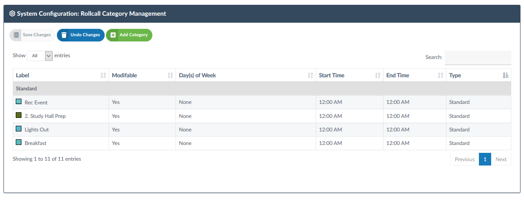This screenshot has height=200, width=524.
Task: Click the trash icon on Undo Changes
Action: click(x=64, y=35)
